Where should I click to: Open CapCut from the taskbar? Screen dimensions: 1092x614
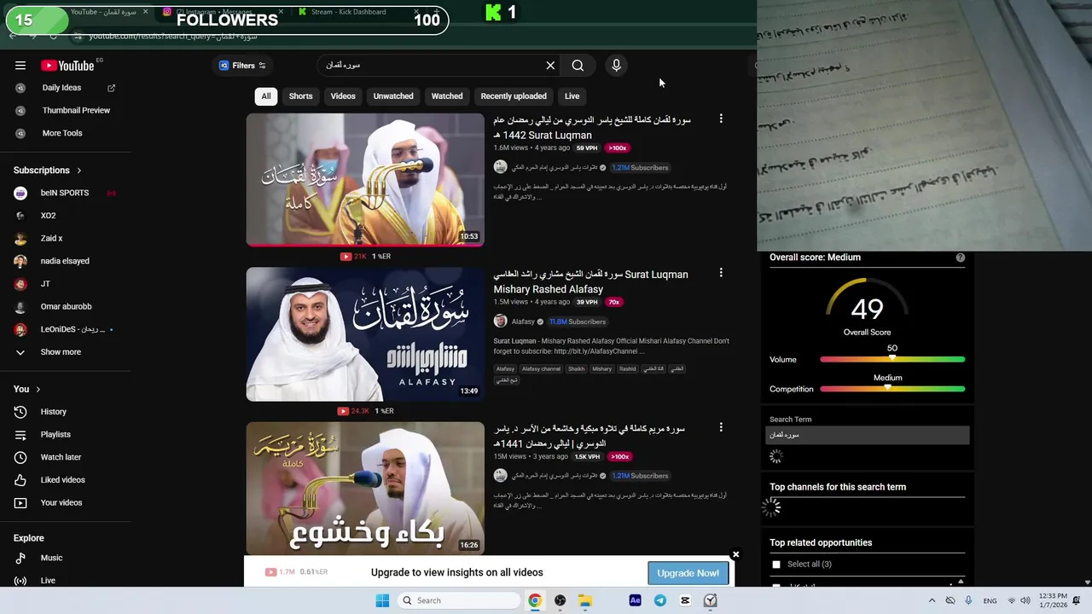click(x=685, y=600)
